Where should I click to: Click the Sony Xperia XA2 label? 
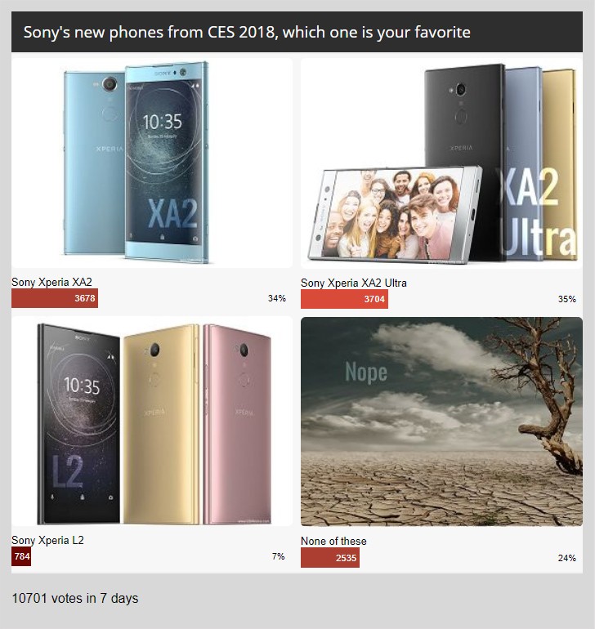[x=51, y=282]
